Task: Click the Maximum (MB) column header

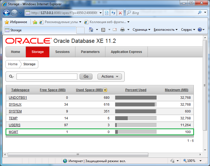Action: [x=176, y=90]
